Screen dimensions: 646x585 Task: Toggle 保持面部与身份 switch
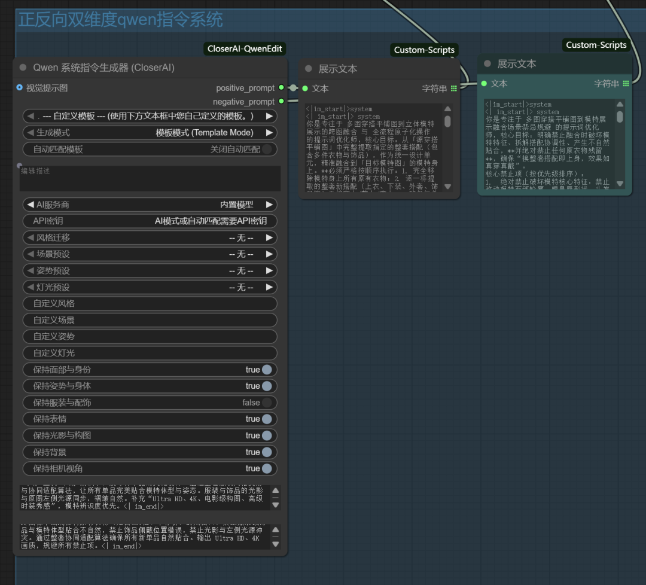(x=267, y=370)
